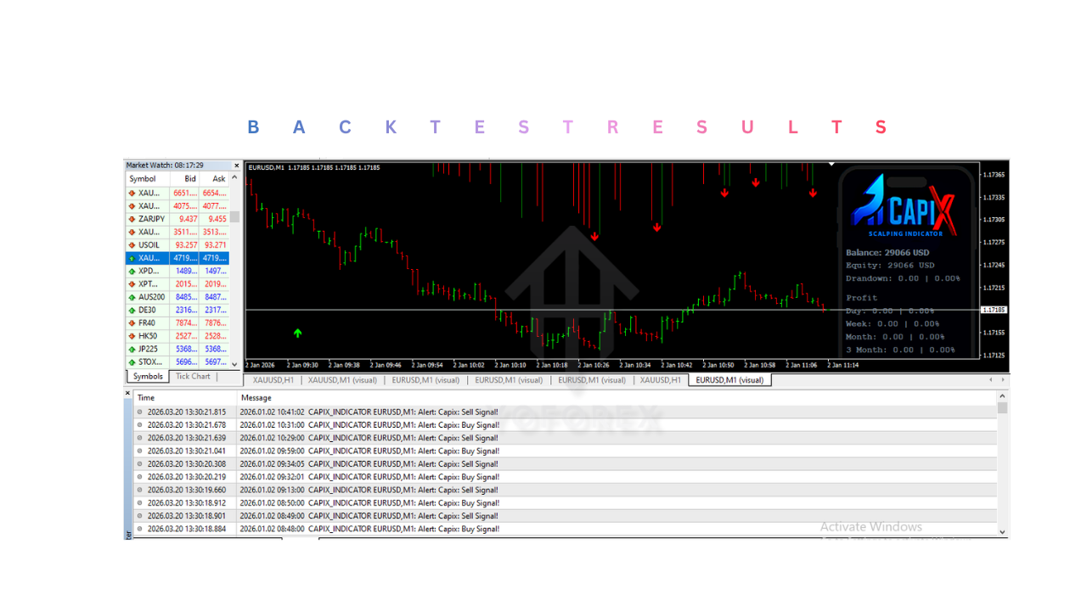Sort symbols by the Bid column header
This screenshot has height=611, width=1087.
pos(189,178)
